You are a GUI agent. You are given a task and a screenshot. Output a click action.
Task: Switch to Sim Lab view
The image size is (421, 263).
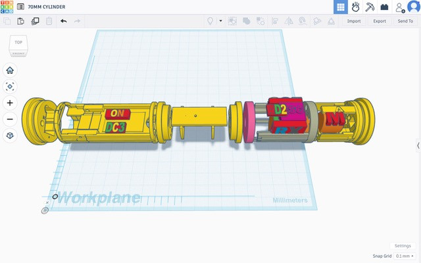click(x=355, y=7)
